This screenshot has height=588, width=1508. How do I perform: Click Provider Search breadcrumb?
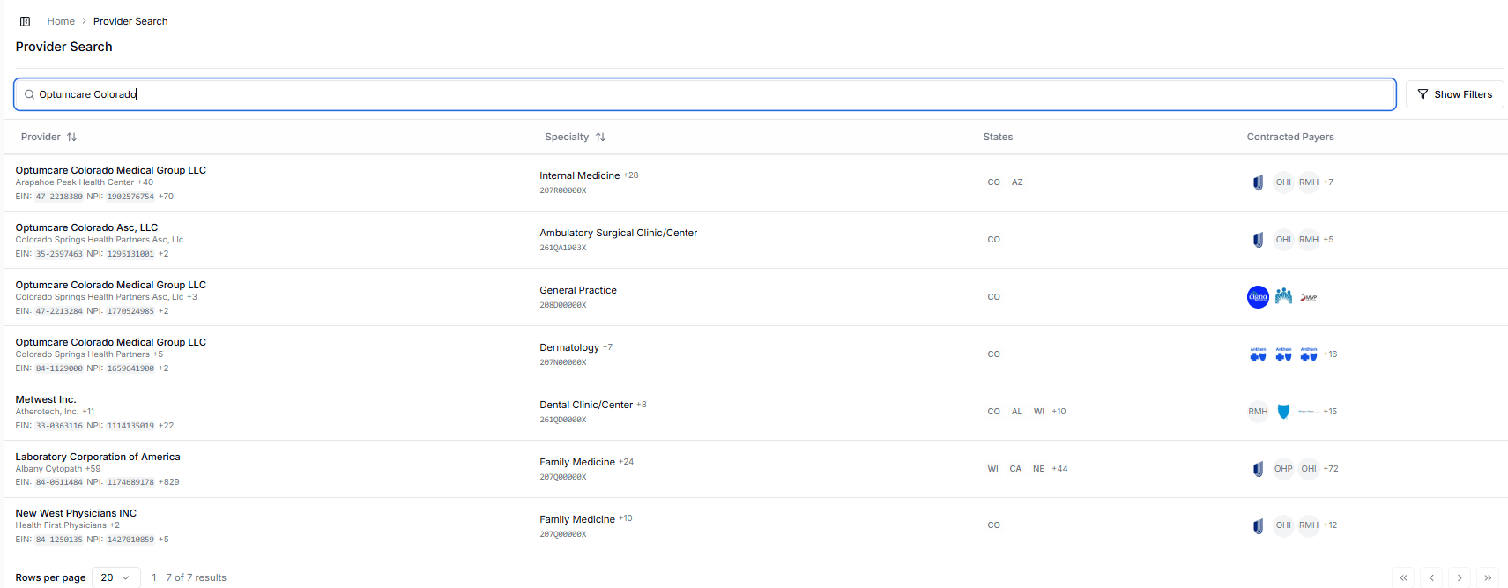tap(130, 21)
